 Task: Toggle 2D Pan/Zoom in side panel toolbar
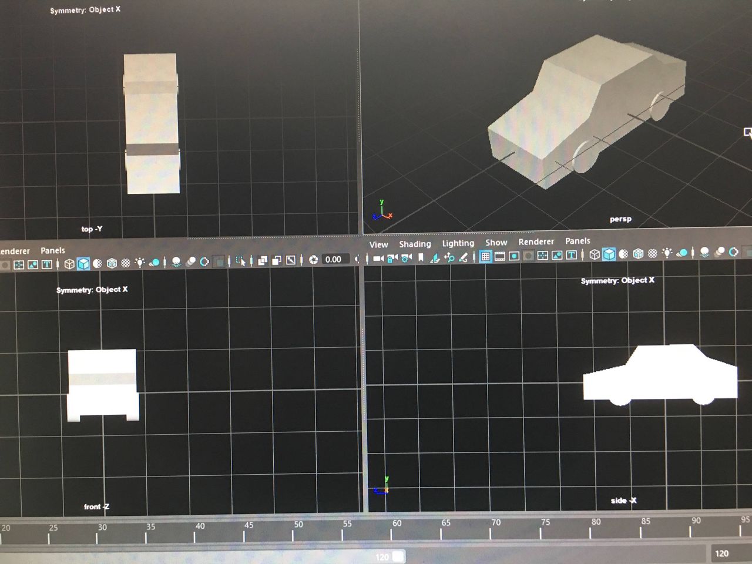click(449, 257)
